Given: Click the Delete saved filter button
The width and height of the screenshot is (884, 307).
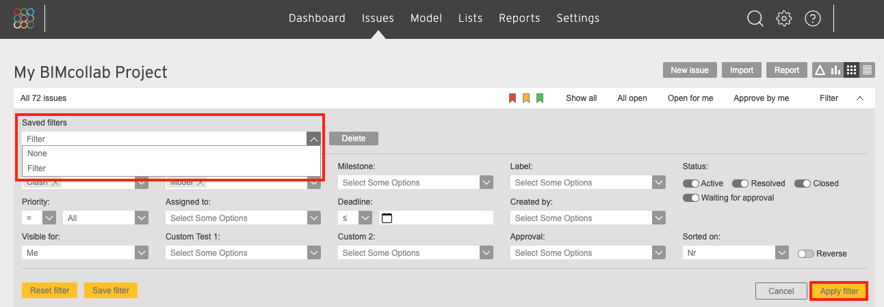Looking at the screenshot, I should (x=354, y=138).
